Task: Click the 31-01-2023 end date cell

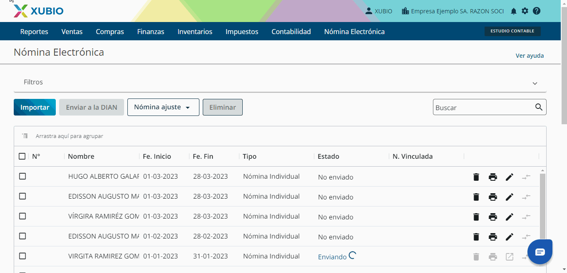Action: 211,256
